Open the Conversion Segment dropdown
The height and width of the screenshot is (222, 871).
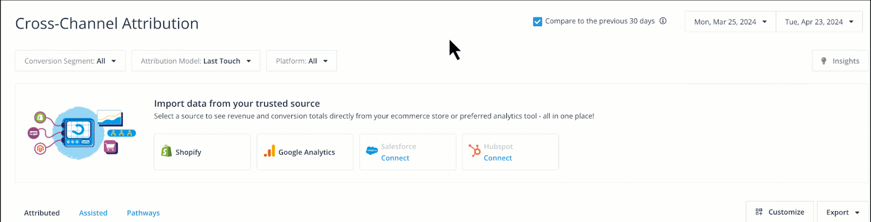70,61
